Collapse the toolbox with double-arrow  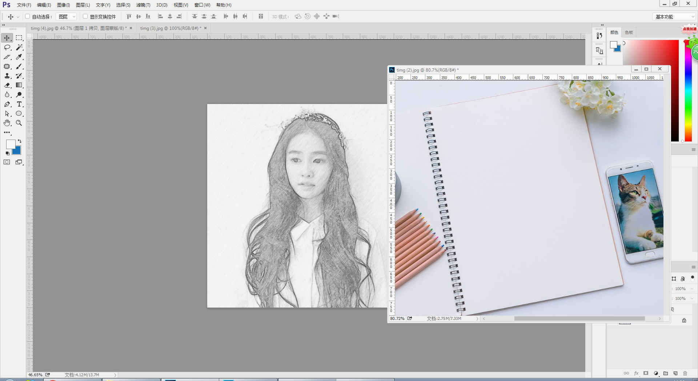coord(3,25)
